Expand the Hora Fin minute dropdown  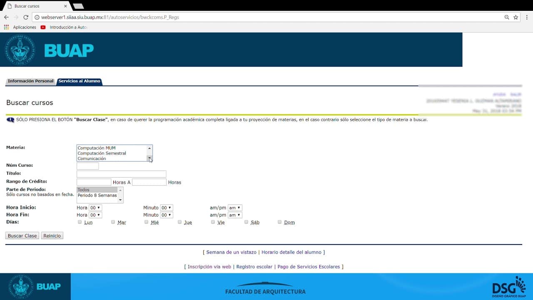(x=167, y=215)
